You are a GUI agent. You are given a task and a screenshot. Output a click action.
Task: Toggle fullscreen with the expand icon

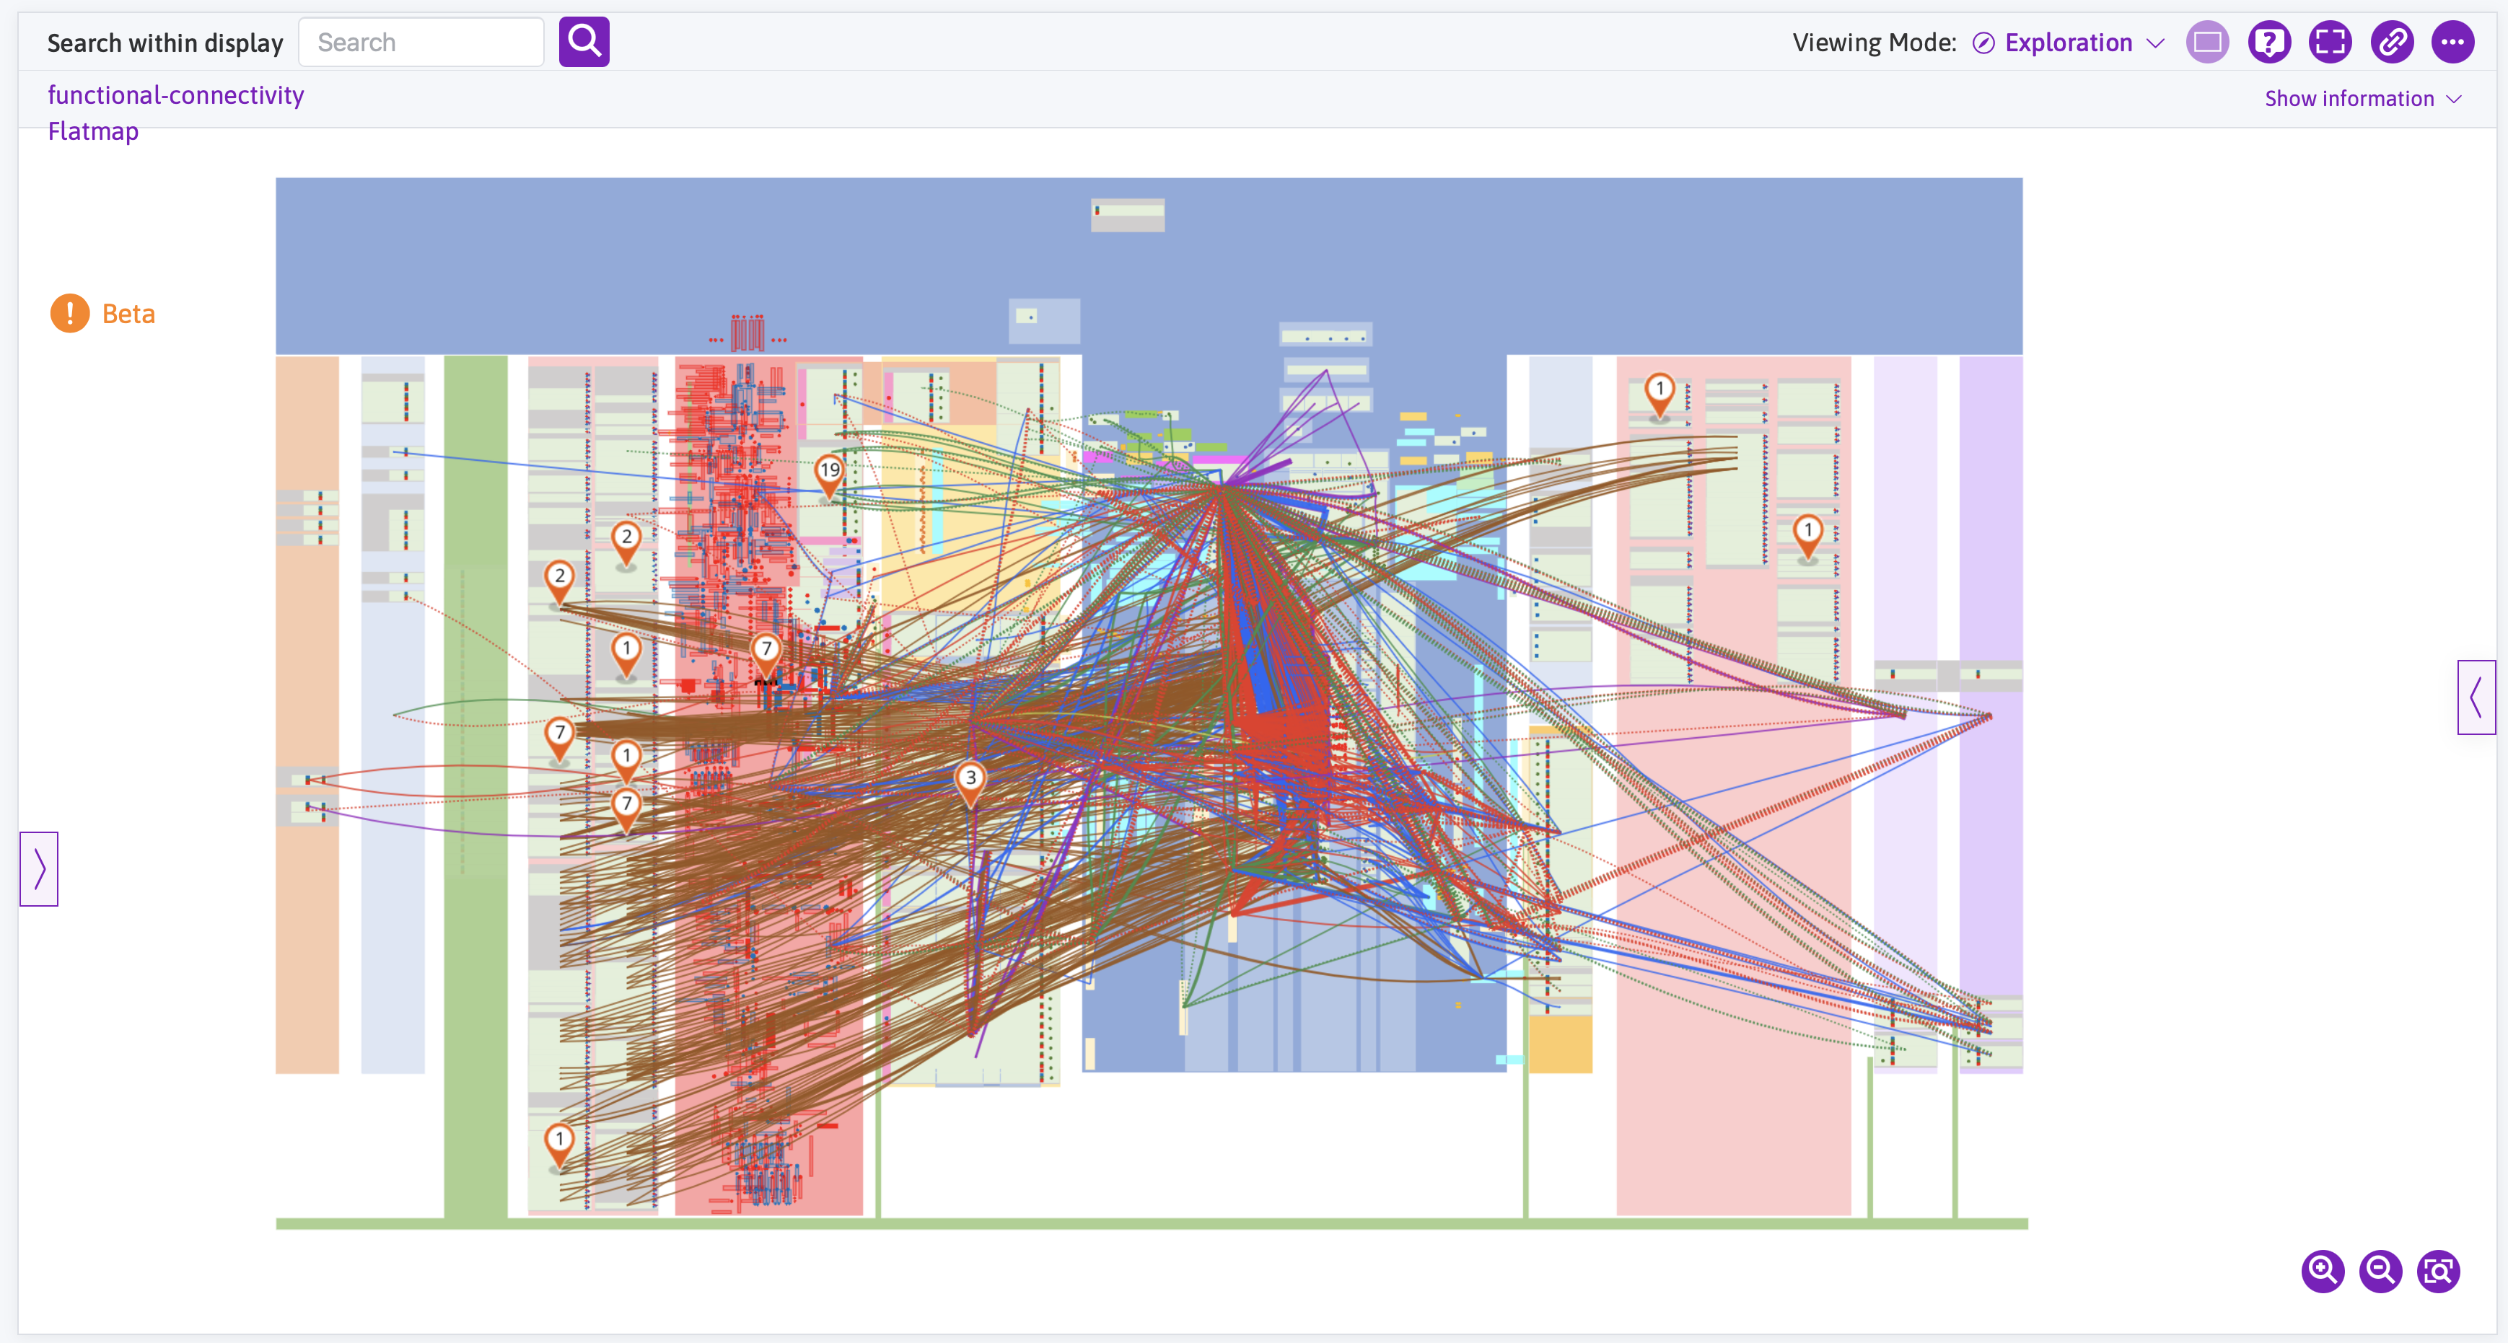(x=2330, y=42)
